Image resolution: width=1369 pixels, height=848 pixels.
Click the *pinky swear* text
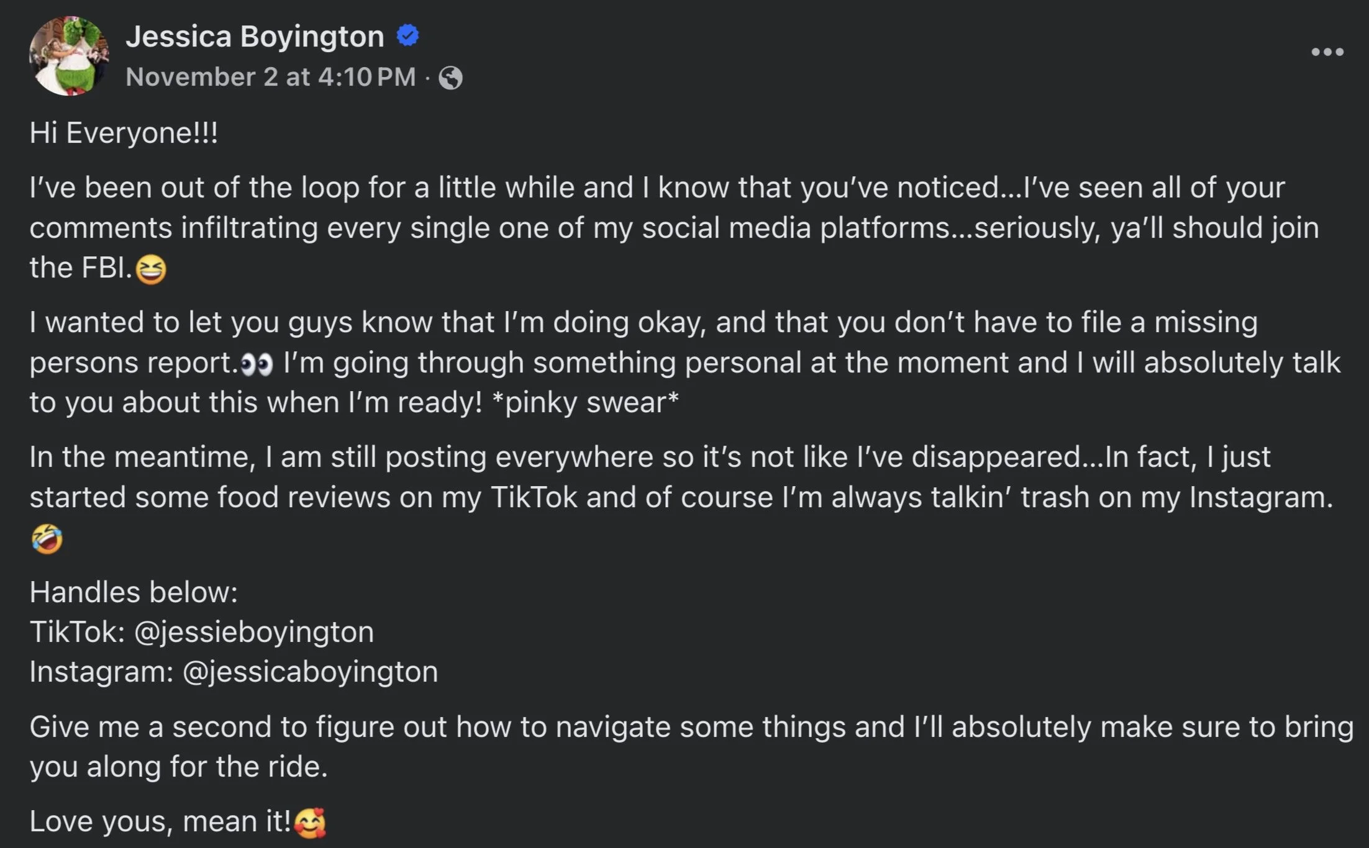click(585, 402)
